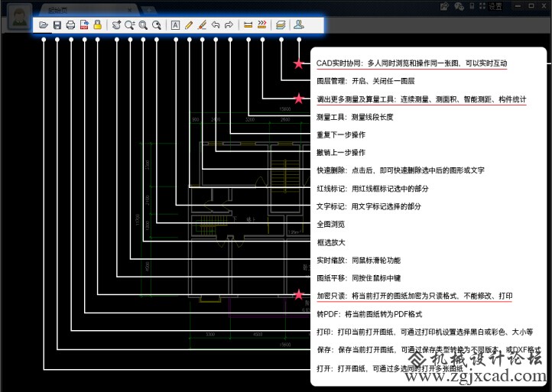Activate the drawing pan tool
Viewport: 552px width, 392px height.
point(116,25)
